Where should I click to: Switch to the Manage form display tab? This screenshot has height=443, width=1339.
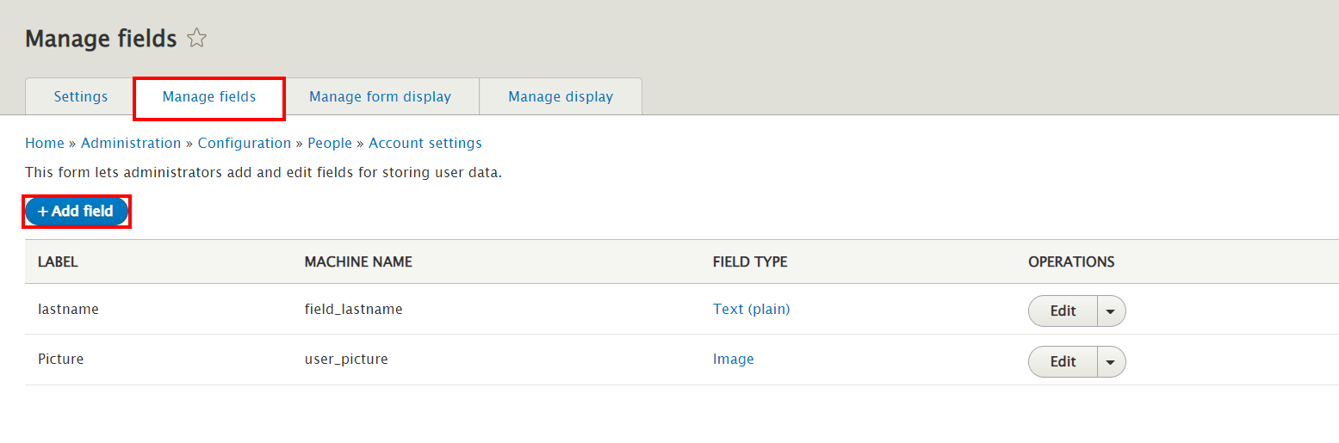380,96
